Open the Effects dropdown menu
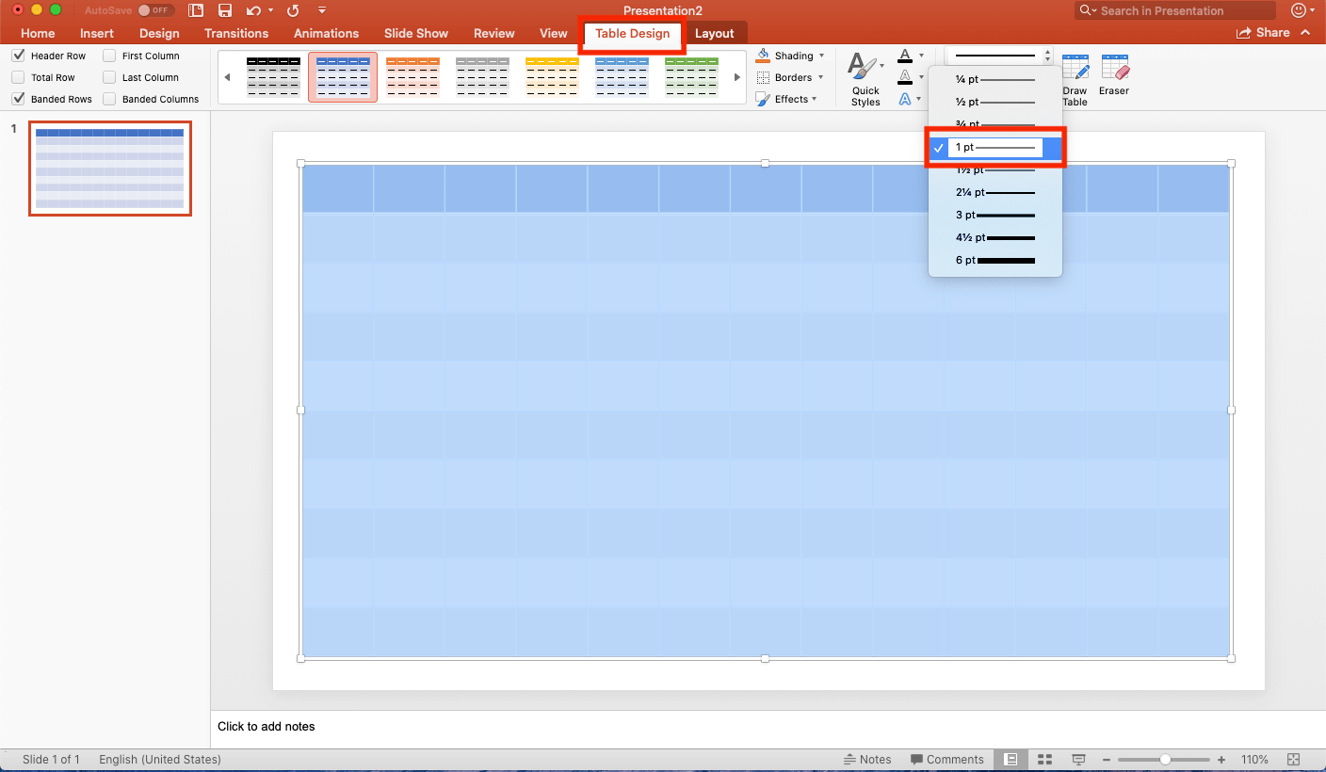The height and width of the screenshot is (772, 1326). coord(816,98)
